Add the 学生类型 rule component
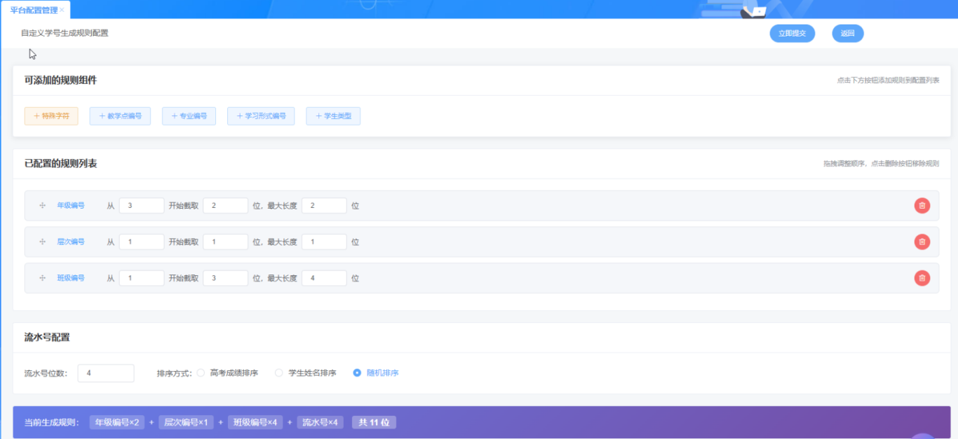The image size is (958, 439). pos(333,116)
